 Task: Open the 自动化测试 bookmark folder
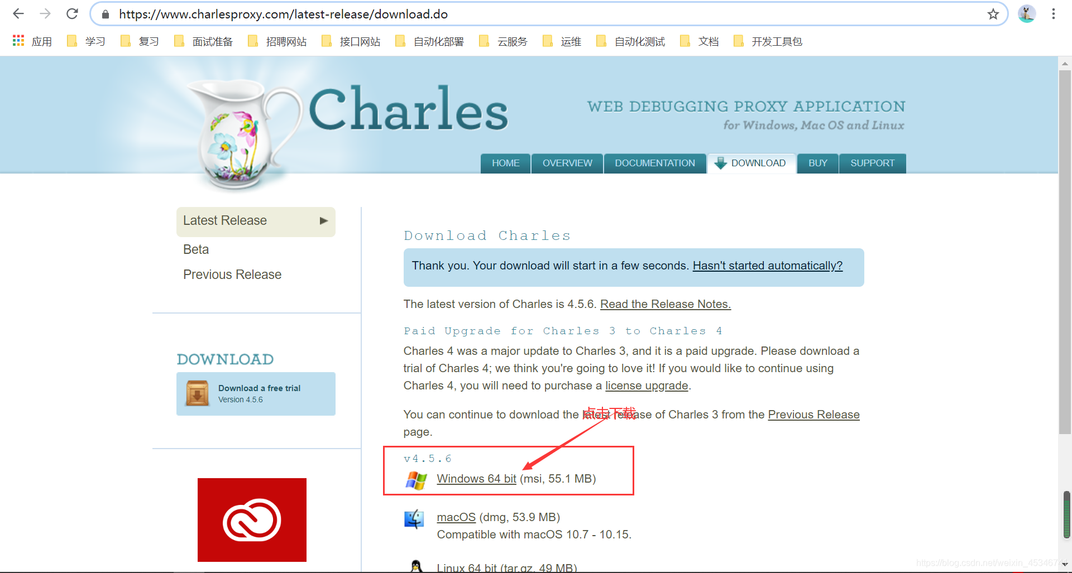(630, 41)
